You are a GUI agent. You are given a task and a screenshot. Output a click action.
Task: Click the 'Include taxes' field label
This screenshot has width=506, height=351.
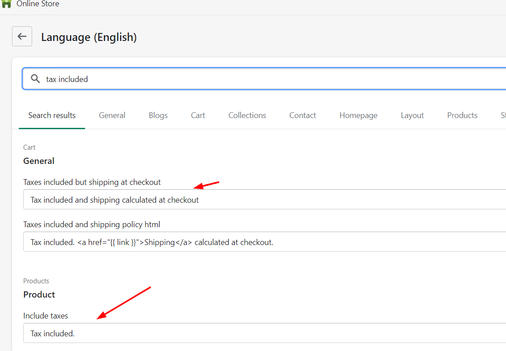45,316
